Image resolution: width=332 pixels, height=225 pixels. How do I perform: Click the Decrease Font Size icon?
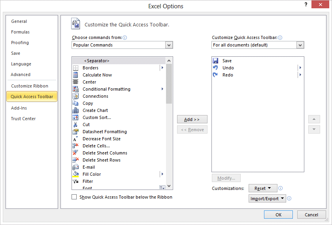[75, 139]
